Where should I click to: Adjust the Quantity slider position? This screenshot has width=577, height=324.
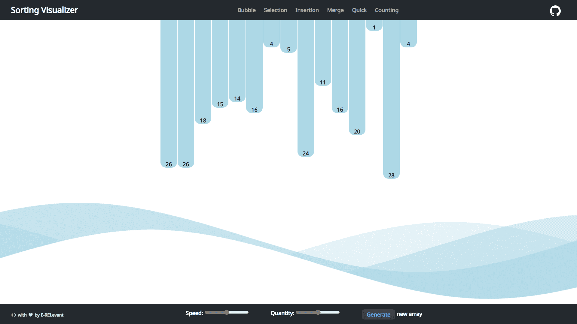[x=318, y=313]
